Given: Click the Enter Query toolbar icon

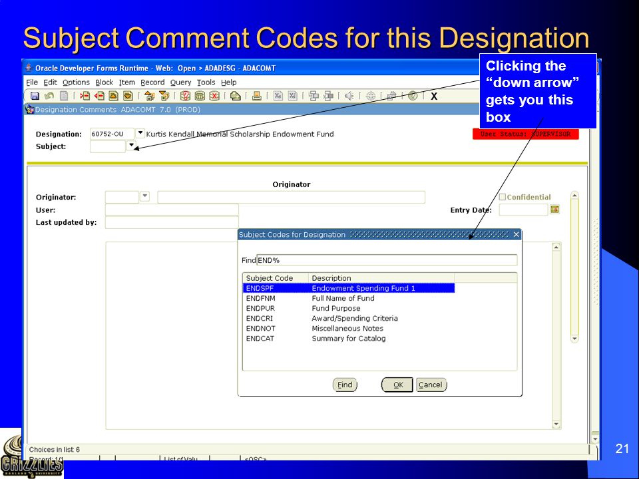Looking at the screenshot, I should [x=186, y=96].
